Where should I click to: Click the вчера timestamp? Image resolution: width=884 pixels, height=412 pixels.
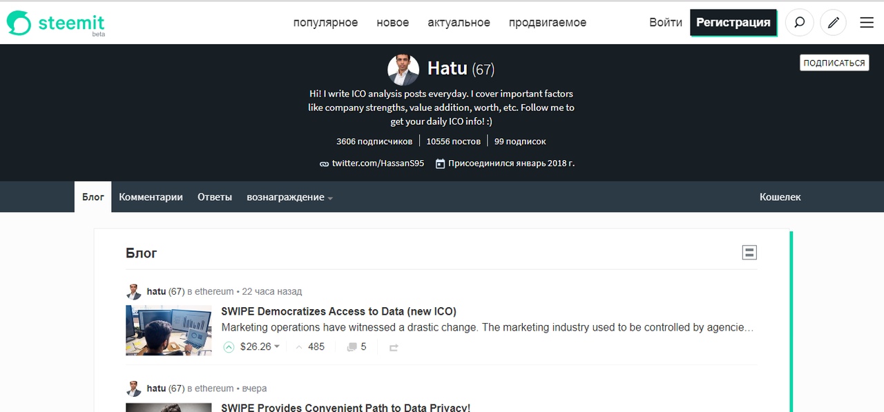tap(254, 389)
